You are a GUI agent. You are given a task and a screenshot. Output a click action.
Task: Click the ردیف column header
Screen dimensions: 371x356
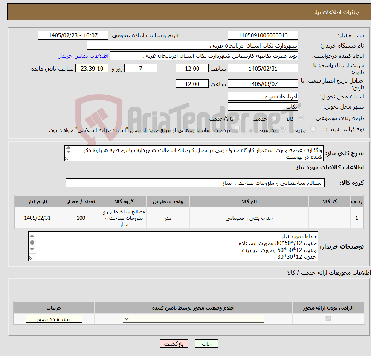click(357, 201)
